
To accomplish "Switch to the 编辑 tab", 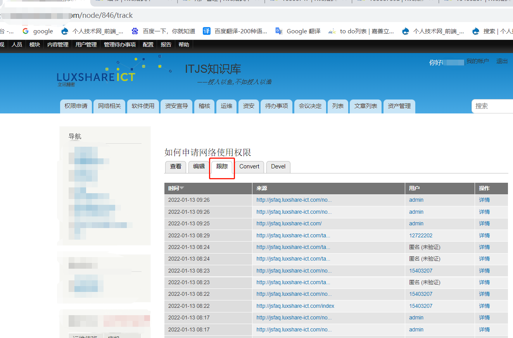I will 199,166.
